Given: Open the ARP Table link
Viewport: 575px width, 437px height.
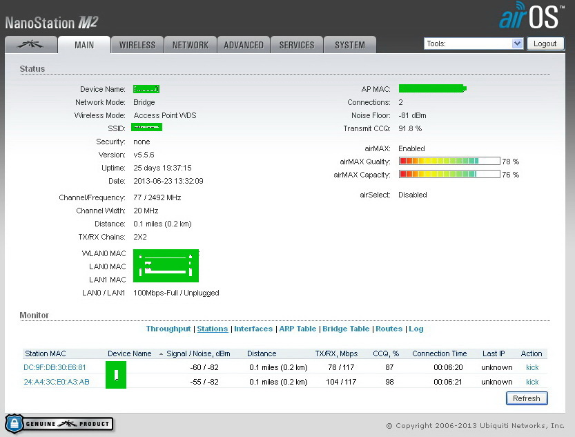Looking at the screenshot, I should tap(297, 329).
